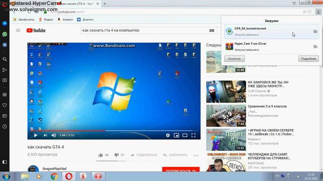
Task: Open Yandex browser from taskbar
Action: [x=83, y=176]
